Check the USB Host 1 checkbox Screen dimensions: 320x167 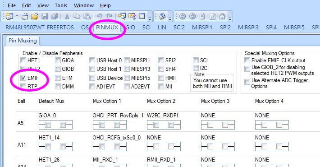pyautogui.click(x=92, y=69)
